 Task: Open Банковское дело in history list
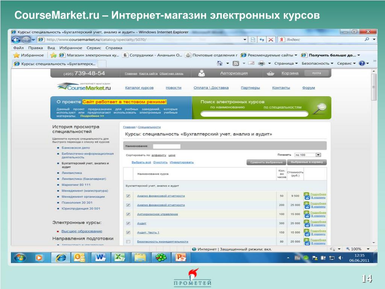76,148
